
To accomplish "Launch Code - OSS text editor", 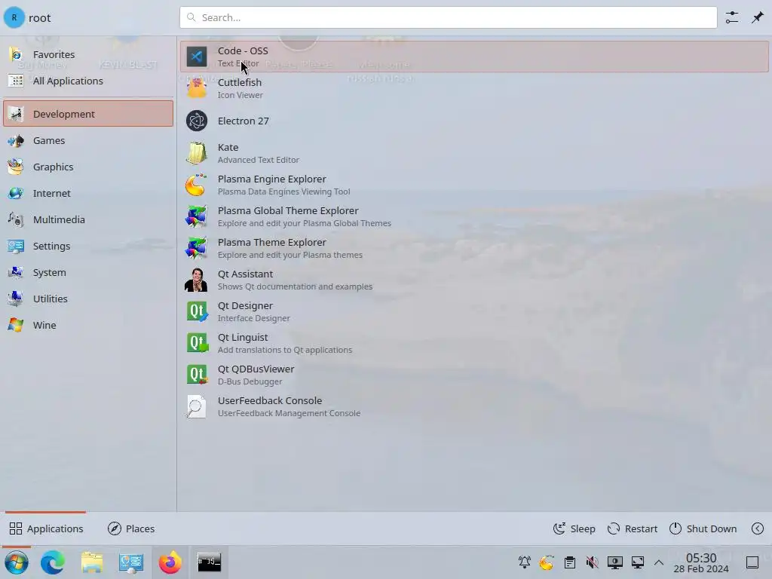I will [474, 57].
